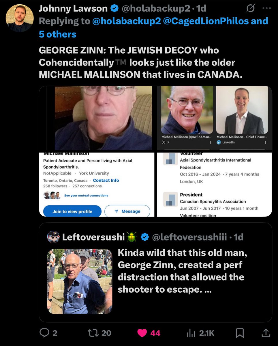Image resolution: width=278 pixels, height=346 pixels.
Task: View analytics bar chart icon
Action: pos(191,333)
